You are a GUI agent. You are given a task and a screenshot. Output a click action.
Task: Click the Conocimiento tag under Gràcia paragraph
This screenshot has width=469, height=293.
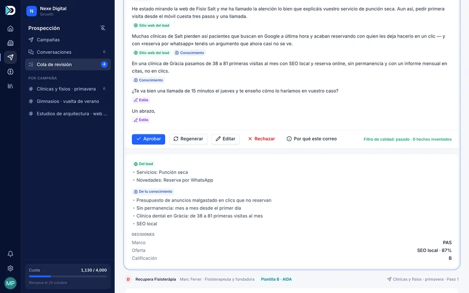click(149, 80)
